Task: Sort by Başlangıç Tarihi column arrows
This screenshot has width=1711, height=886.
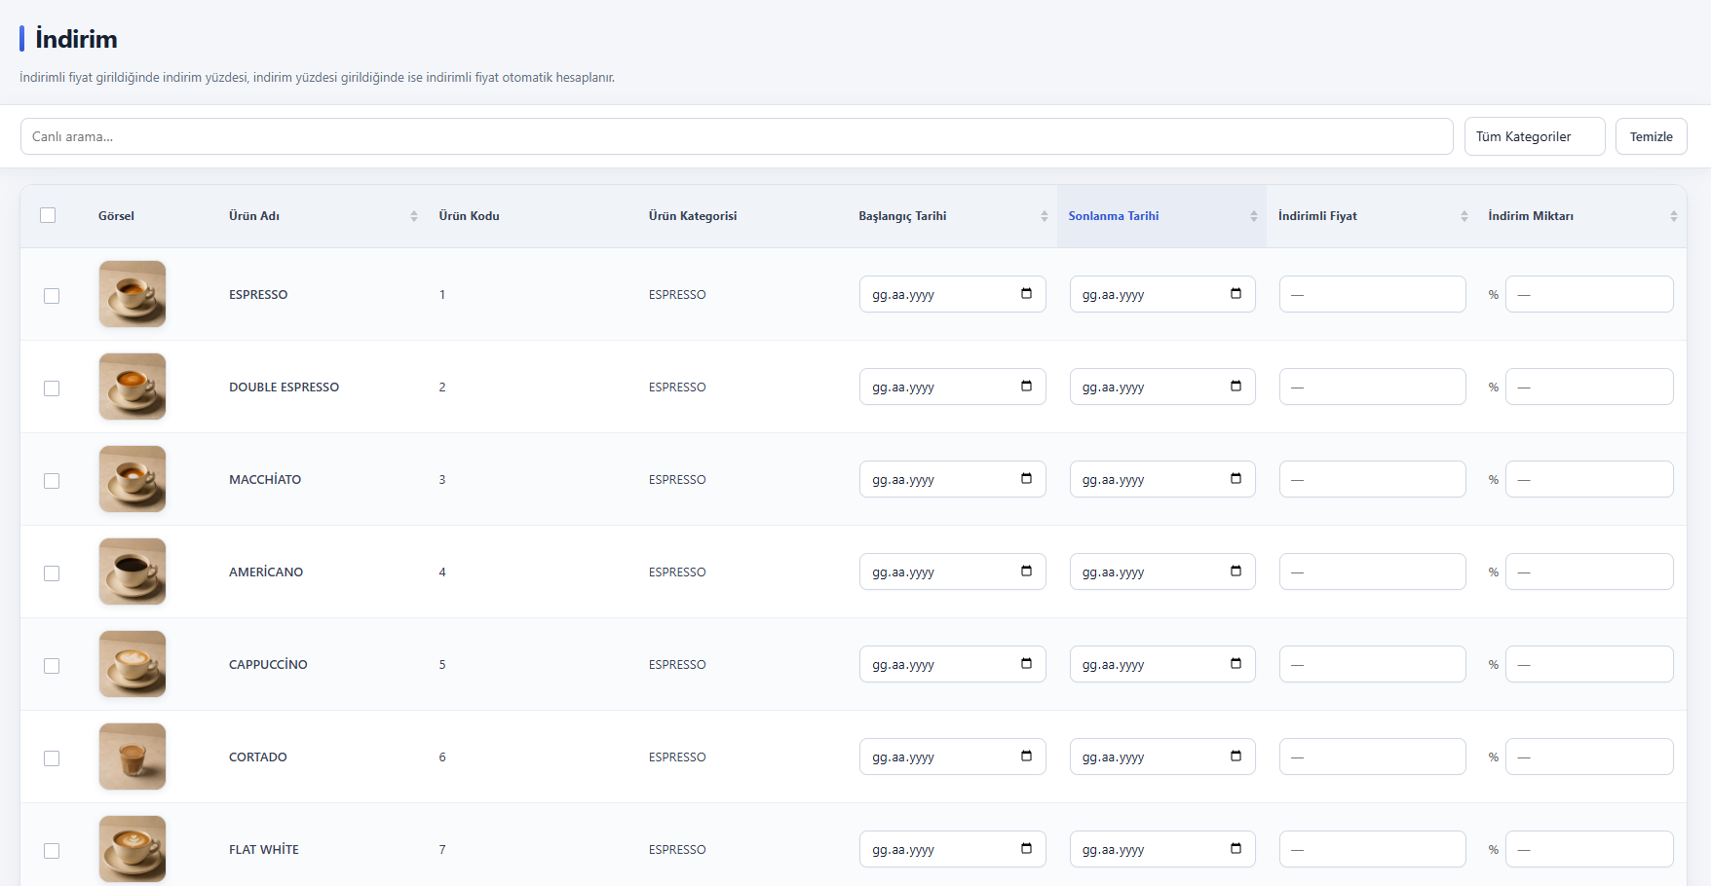Action: [x=1044, y=216]
